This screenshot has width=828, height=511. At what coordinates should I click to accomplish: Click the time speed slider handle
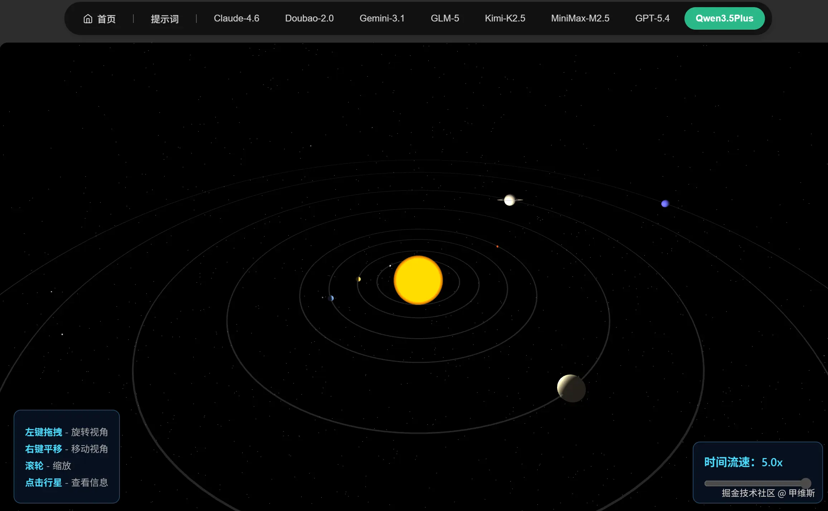click(x=805, y=483)
